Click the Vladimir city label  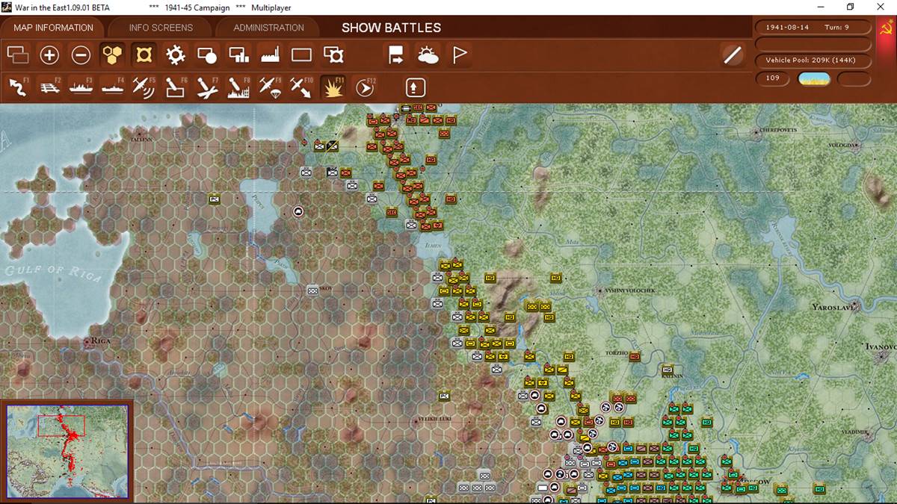click(x=854, y=432)
